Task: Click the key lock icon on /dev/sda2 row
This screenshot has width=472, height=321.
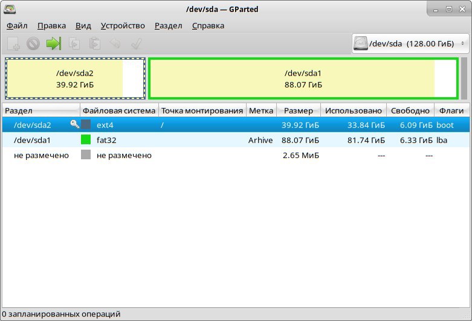Action: point(75,124)
